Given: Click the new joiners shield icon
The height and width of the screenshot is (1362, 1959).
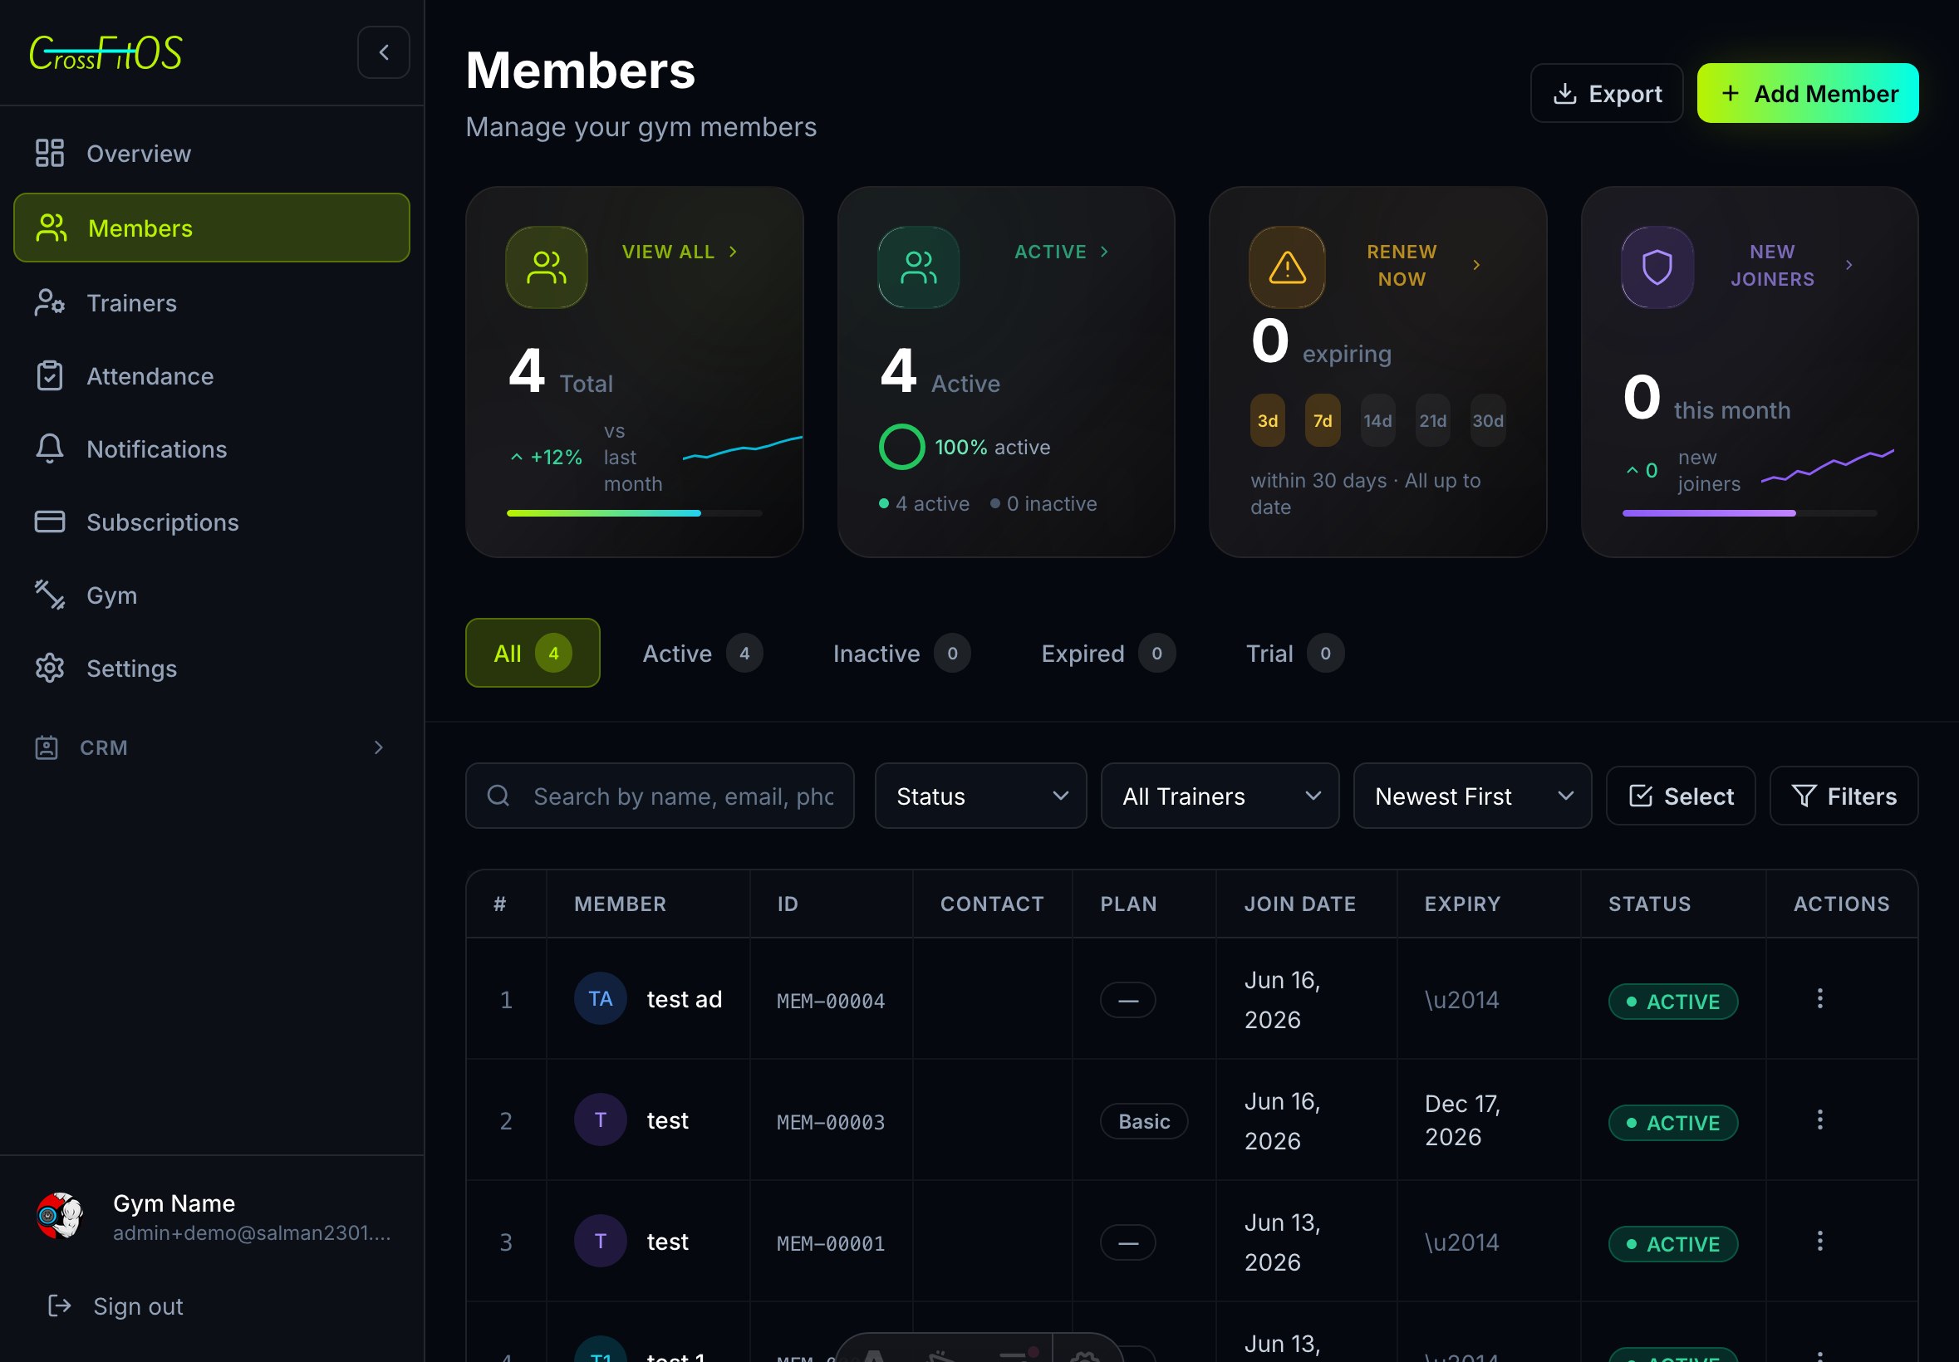Looking at the screenshot, I should point(1657,267).
